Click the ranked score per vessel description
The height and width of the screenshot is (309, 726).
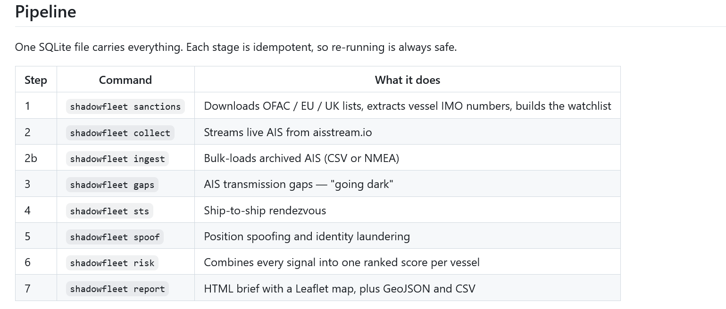(x=342, y=262)
